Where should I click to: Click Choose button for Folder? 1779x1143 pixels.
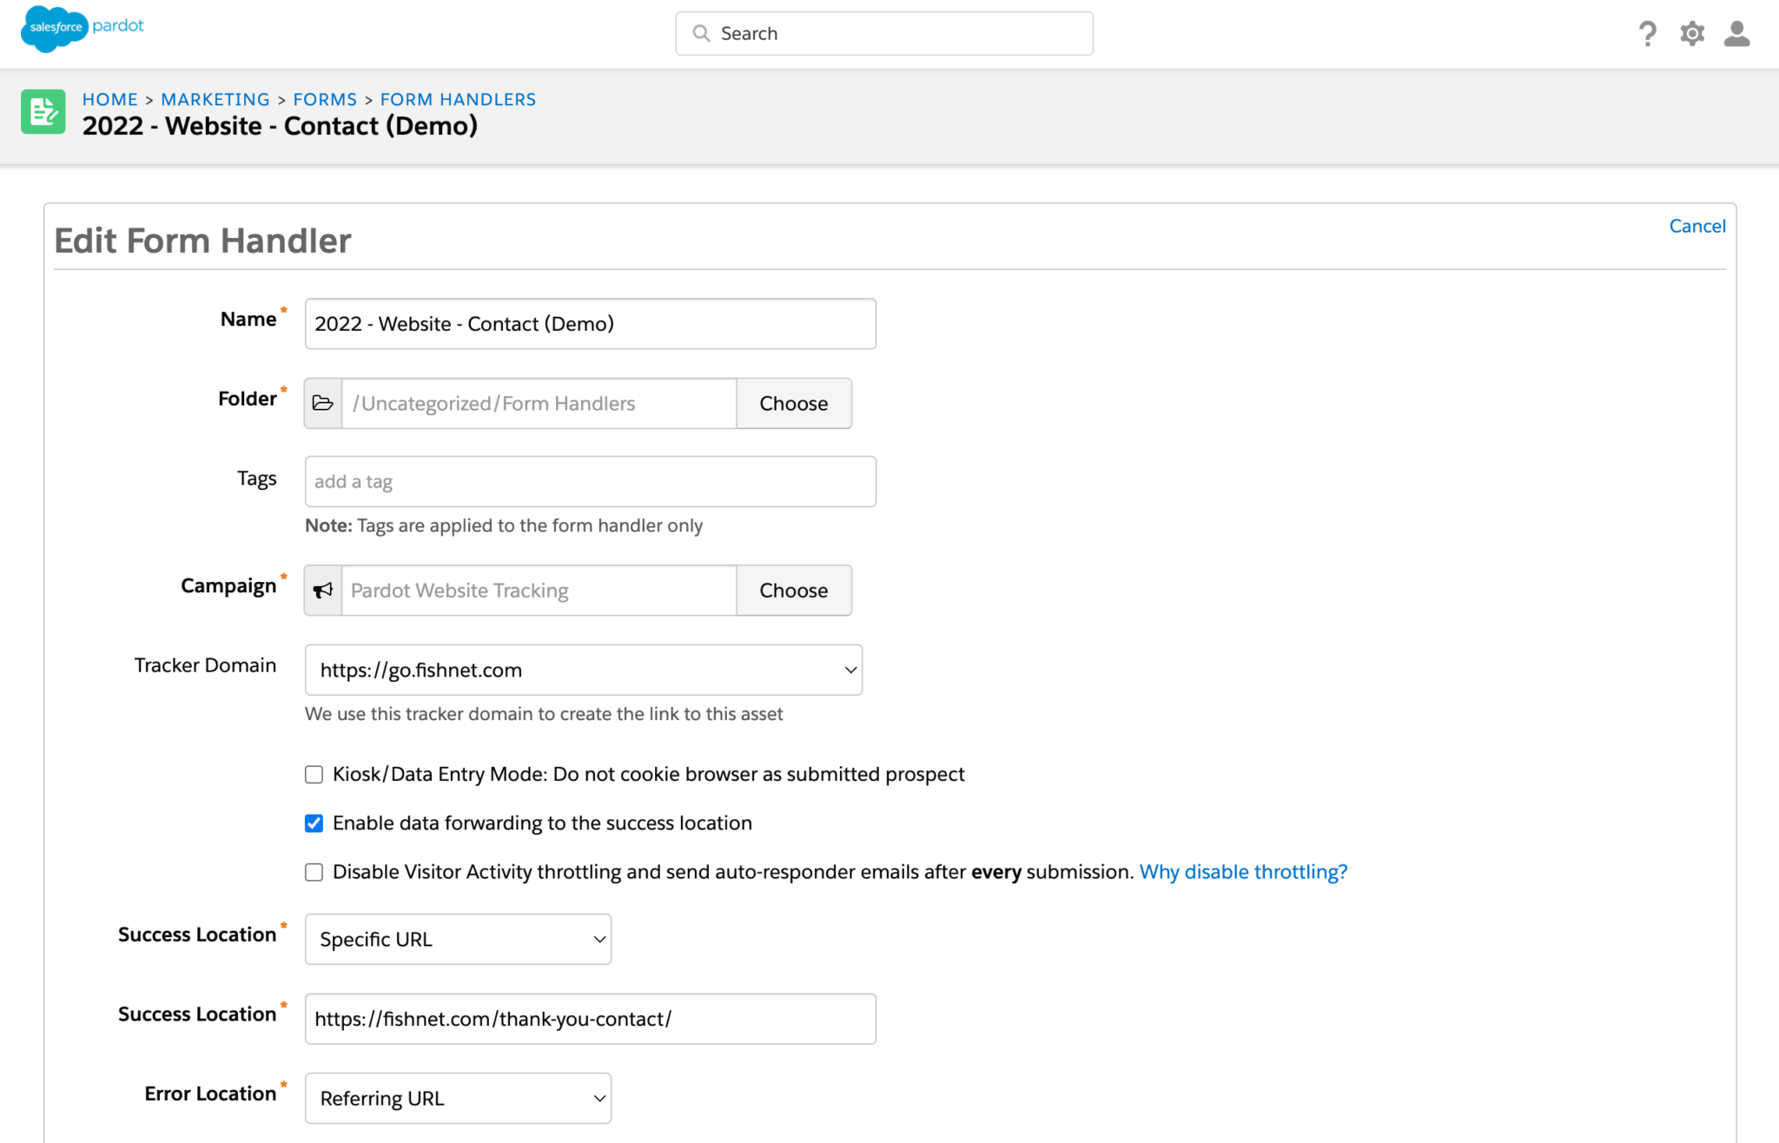(x=793, y=403)
